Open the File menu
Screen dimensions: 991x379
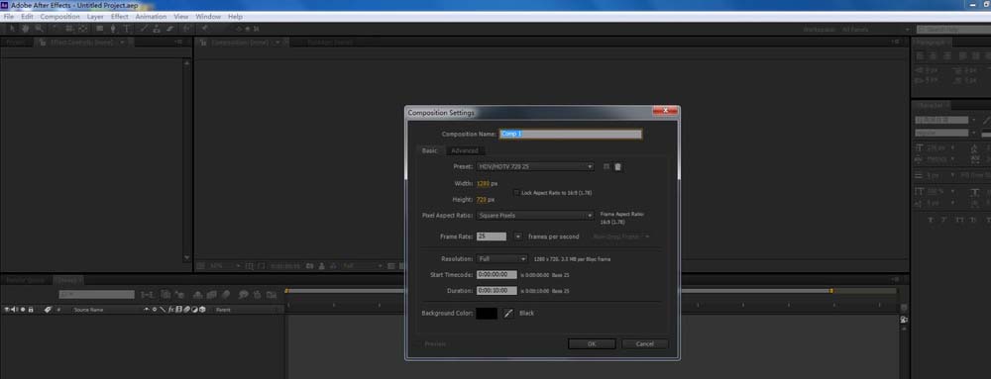9,17
